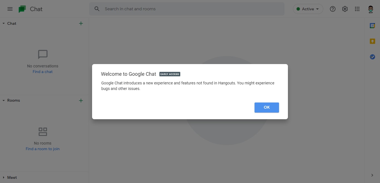
Task: Collapse the Rooms section
Action: point(4,101)
